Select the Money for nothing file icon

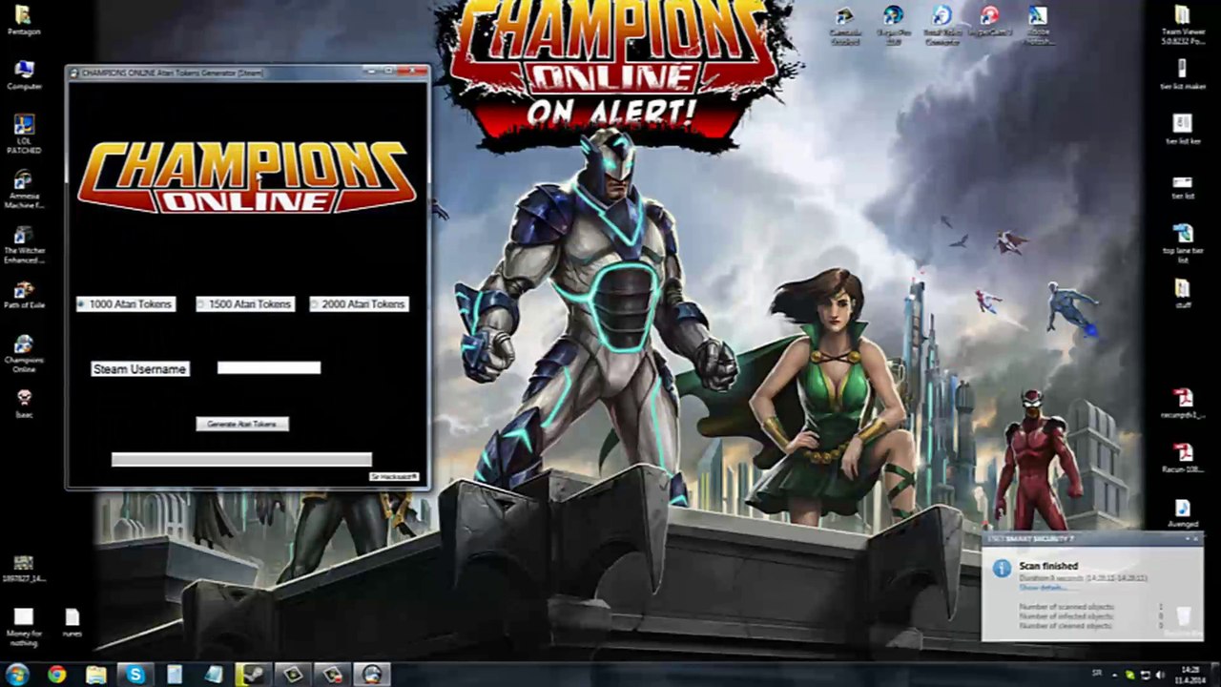[x=24, y=625]
